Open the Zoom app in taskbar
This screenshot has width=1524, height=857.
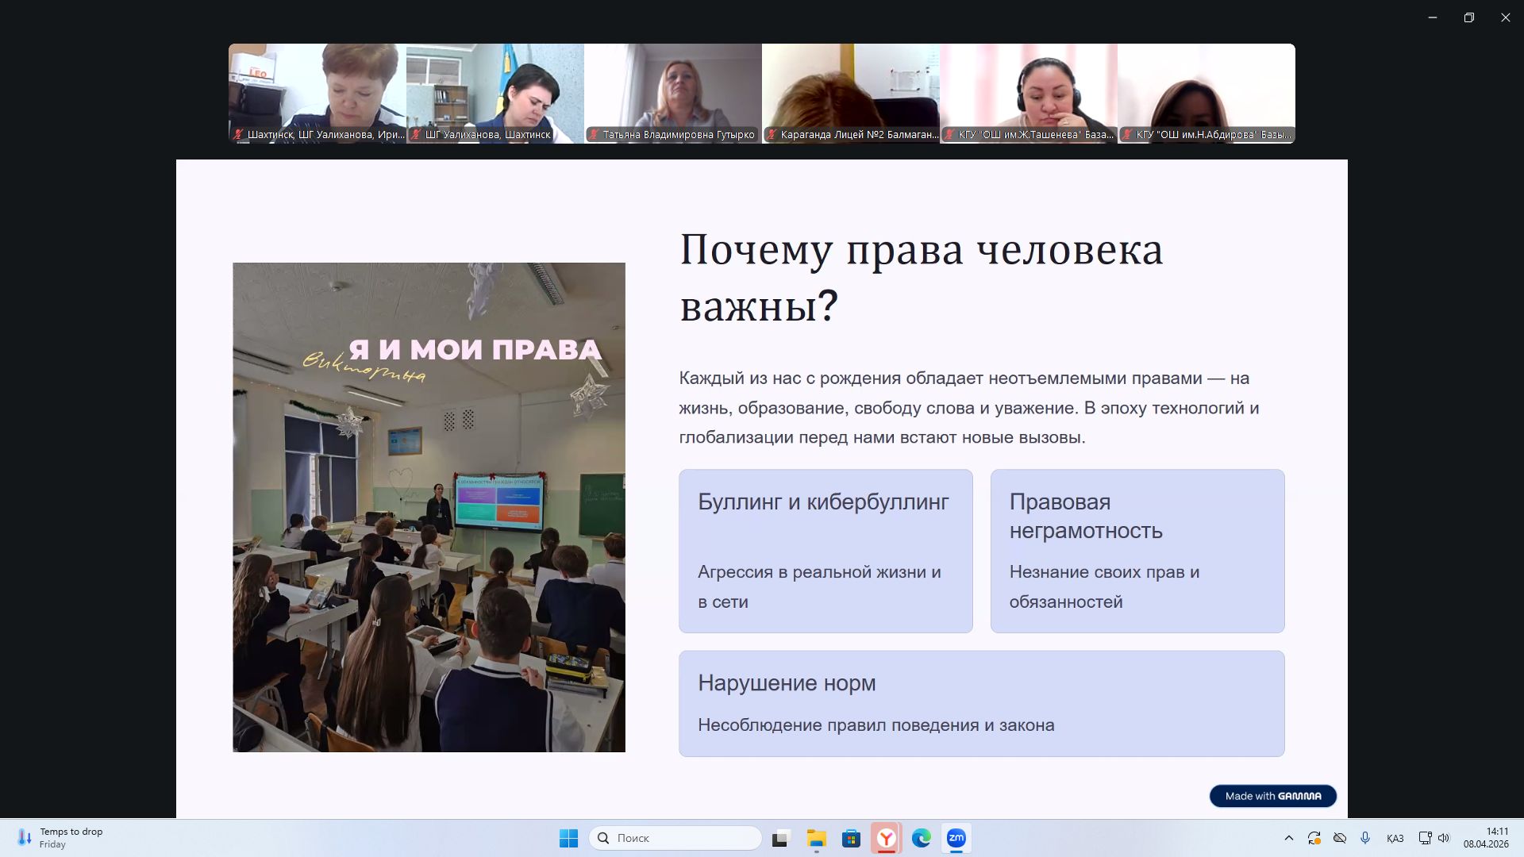point(956,838)
